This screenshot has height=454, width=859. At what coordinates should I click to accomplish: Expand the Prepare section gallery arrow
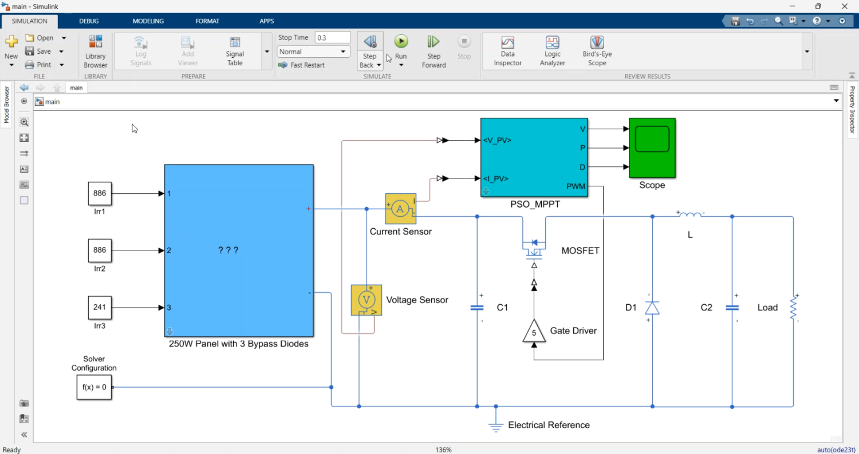[x=267, y=51]
